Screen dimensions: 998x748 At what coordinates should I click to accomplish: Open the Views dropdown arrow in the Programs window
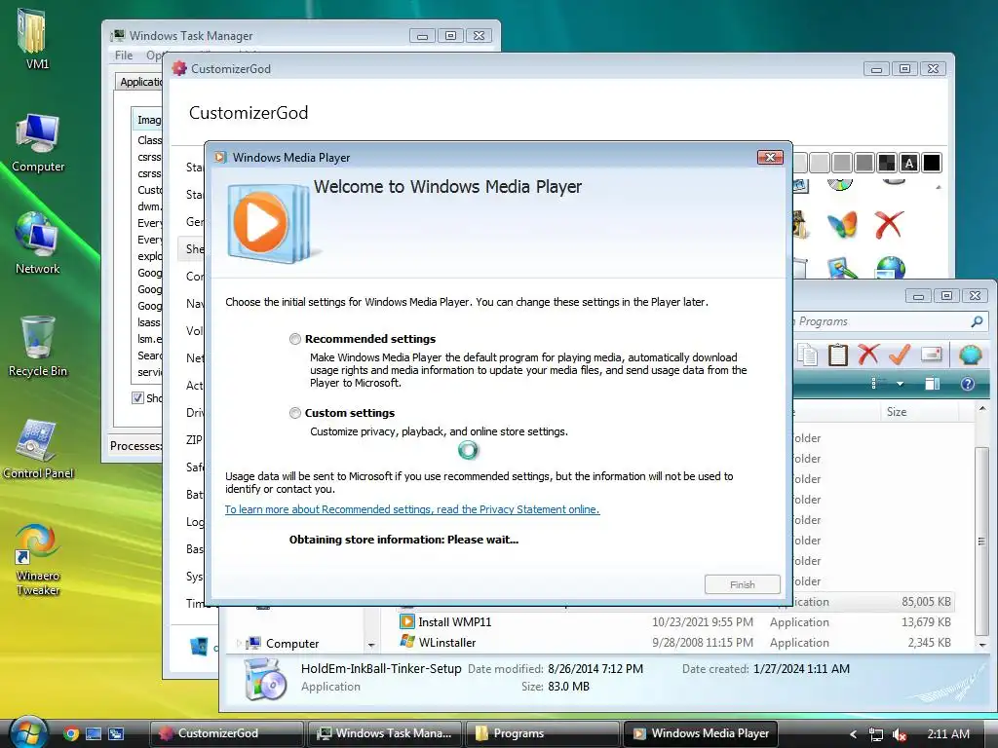[900, 384]
